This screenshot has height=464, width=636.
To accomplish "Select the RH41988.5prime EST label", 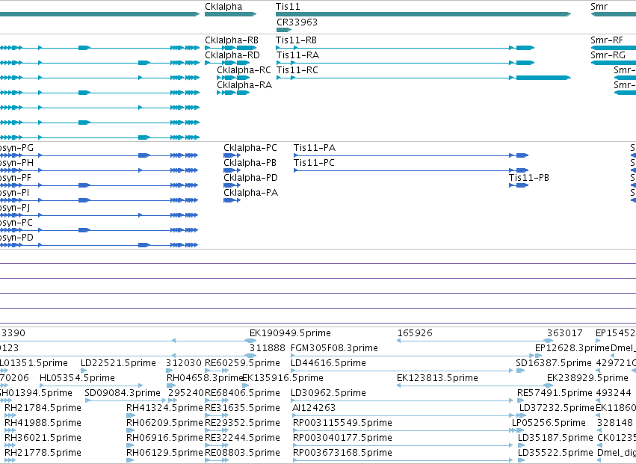I will tap(43, 423).
